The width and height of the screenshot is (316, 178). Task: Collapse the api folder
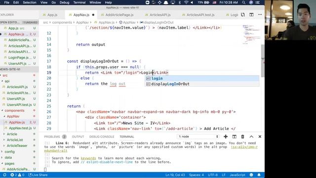click(x=7, y=81)
